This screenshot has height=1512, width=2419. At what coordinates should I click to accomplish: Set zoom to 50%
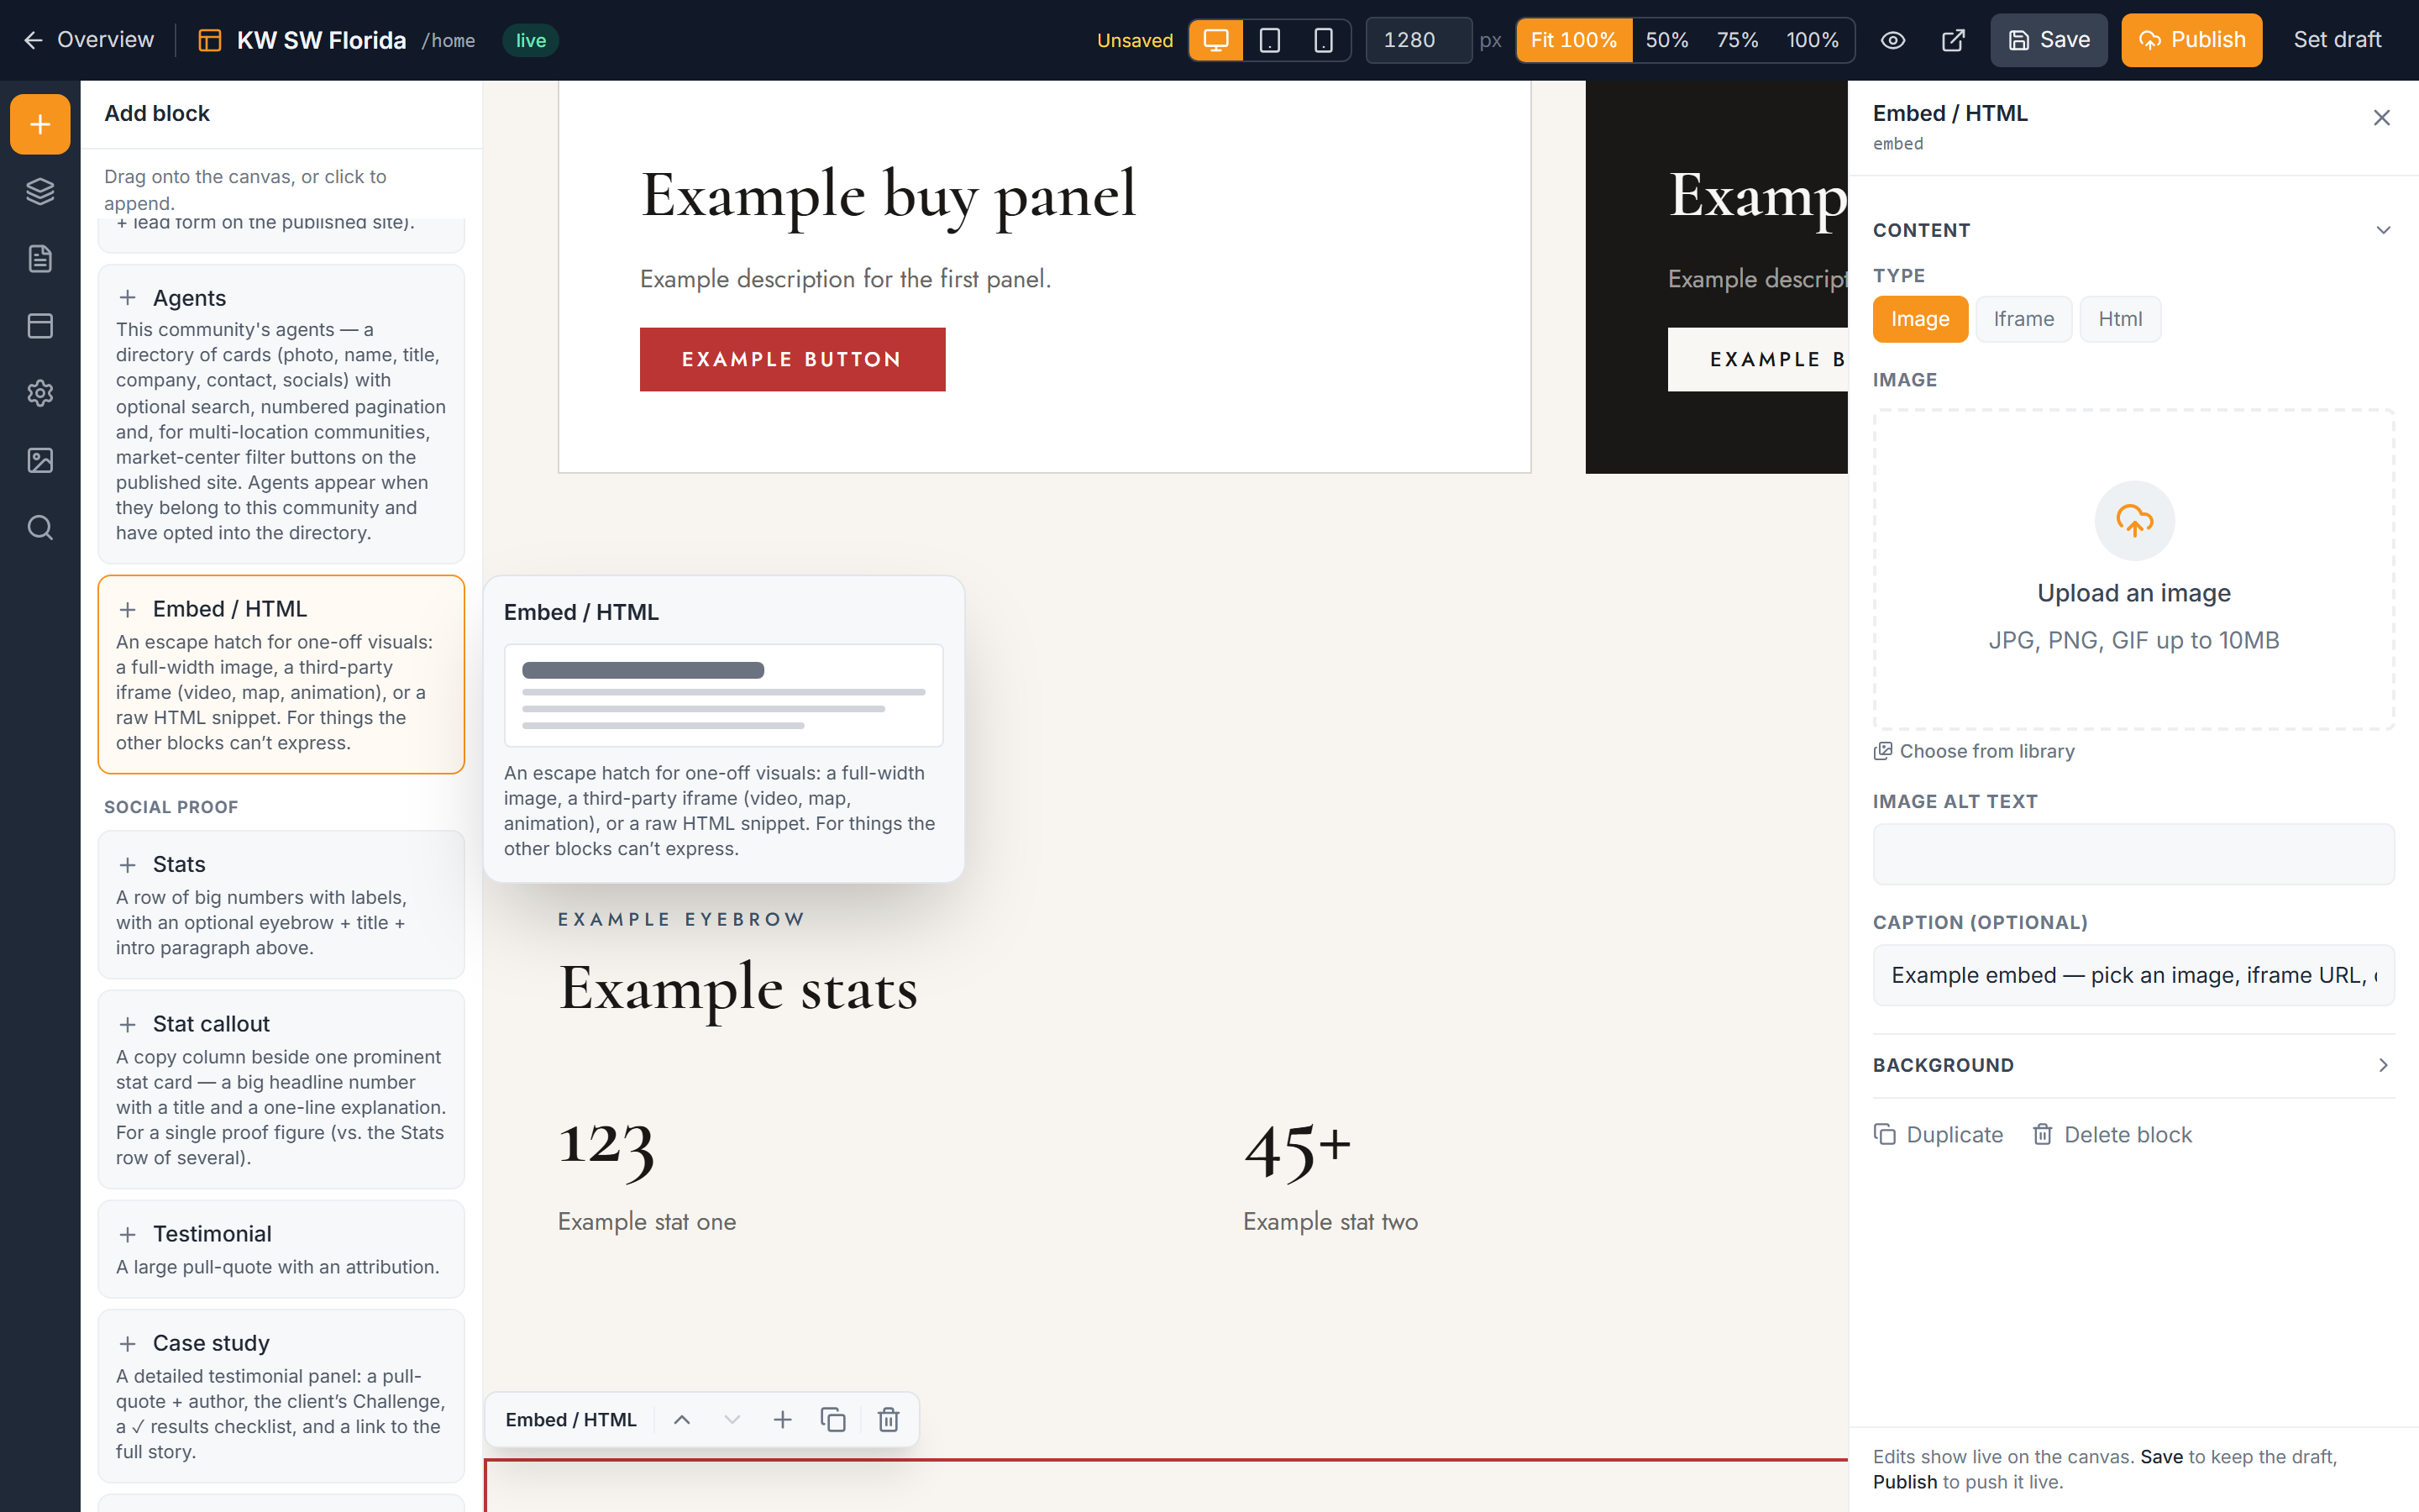[x=1667, y=40]
